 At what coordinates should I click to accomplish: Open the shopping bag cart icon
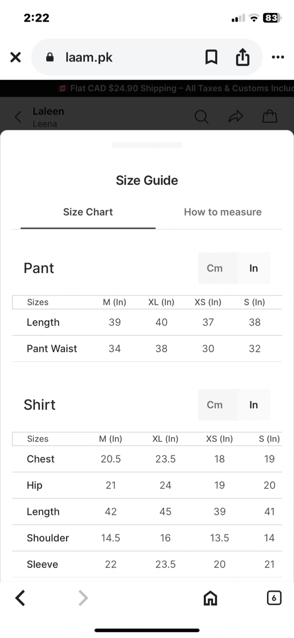tap(270, 117)
